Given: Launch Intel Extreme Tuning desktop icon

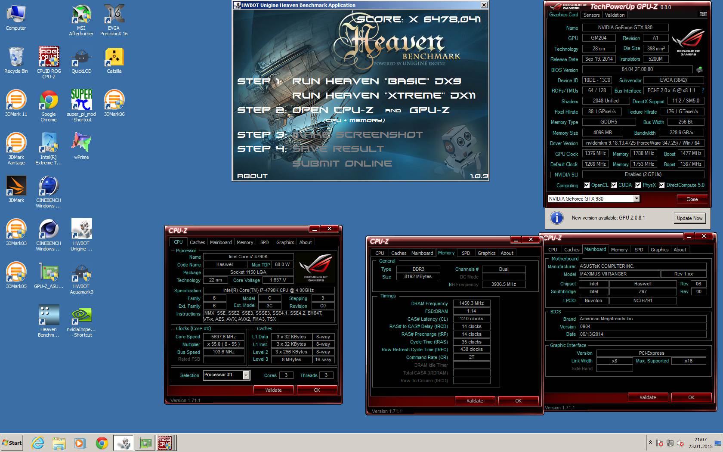Looking at the screenshot, I should click(49, 149).
